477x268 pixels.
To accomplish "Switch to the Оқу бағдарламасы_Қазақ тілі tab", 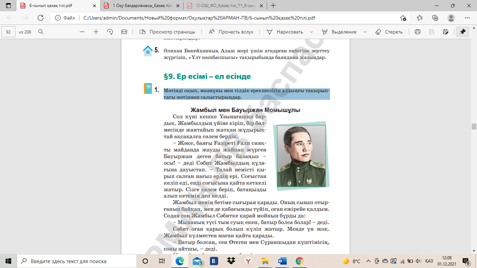I will [x=142, y=6].
